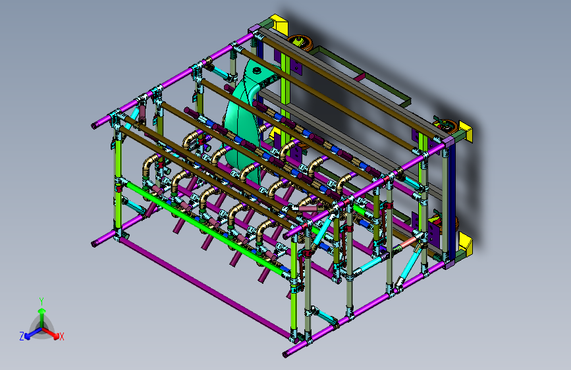Click the red X axis of the orientation triad
This screenshot has height=370, width=571.
pos(50,333)
